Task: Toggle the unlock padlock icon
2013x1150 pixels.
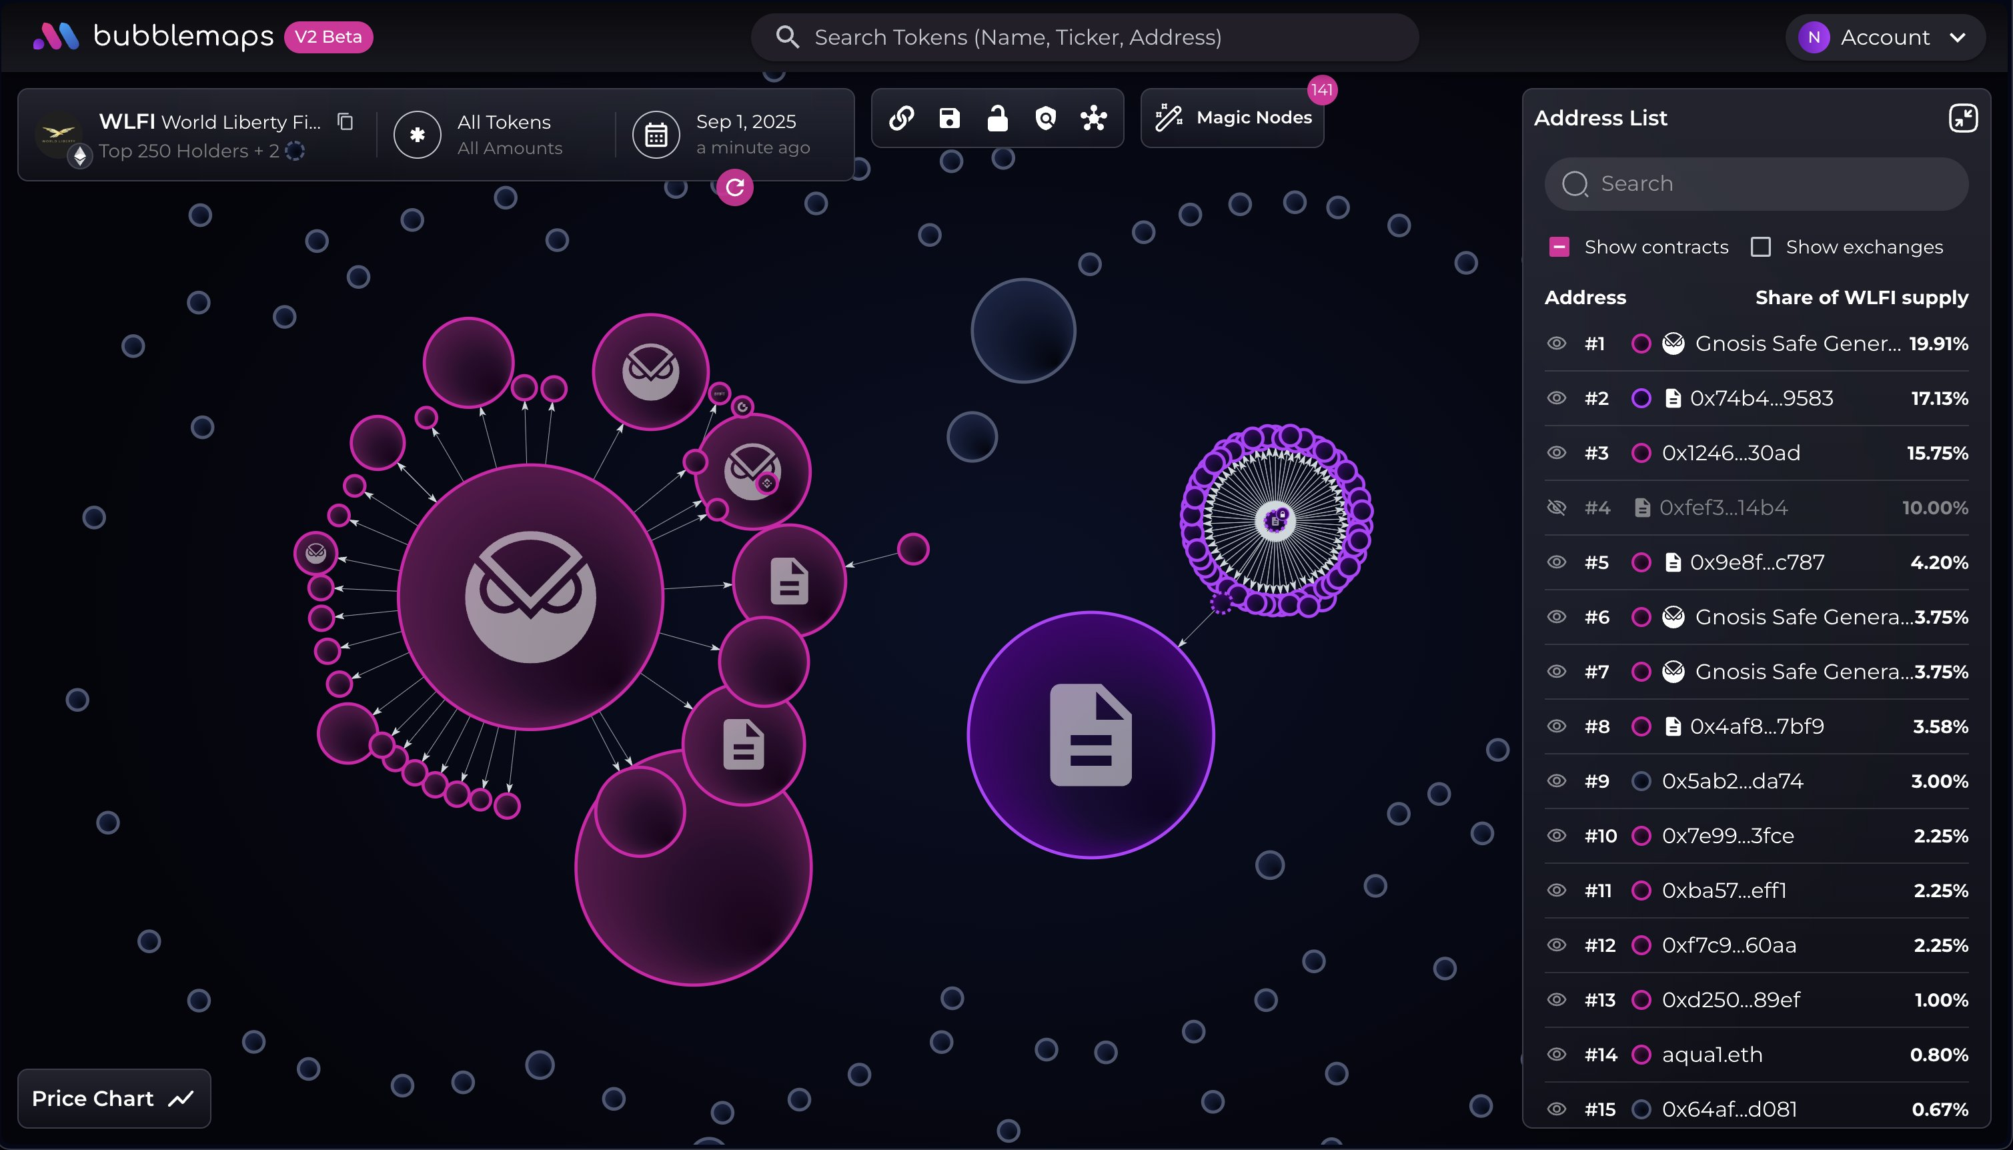Action: 997,119
